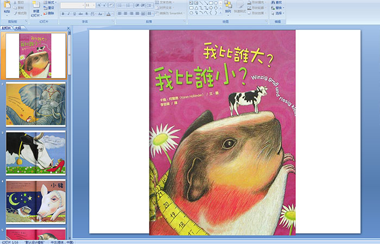Open the Text Direction (文字方向) dropdown
The width and height of the screenshot is (380, 244).
165,2
